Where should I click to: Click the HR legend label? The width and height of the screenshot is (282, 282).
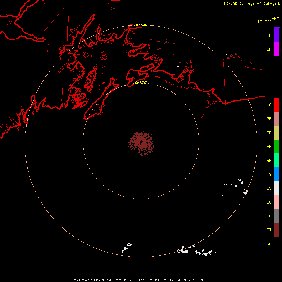(x=269, y=146)
